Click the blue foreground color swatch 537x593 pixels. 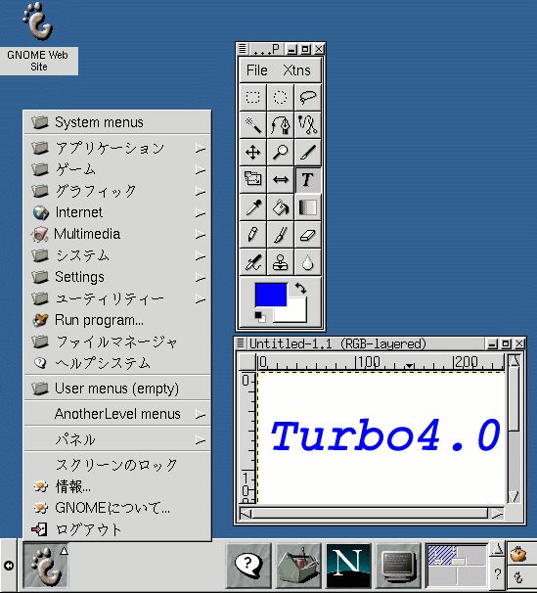(271, 295)
